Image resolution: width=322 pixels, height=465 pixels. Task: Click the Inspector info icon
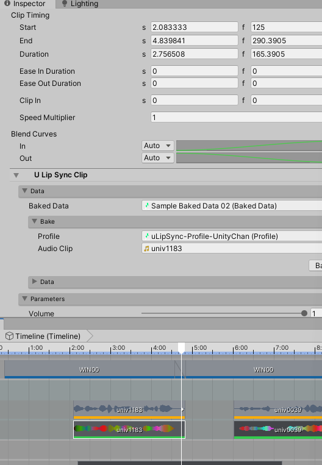tap(7, 3)
